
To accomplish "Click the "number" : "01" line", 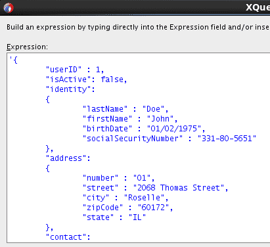I will [118, 178].
